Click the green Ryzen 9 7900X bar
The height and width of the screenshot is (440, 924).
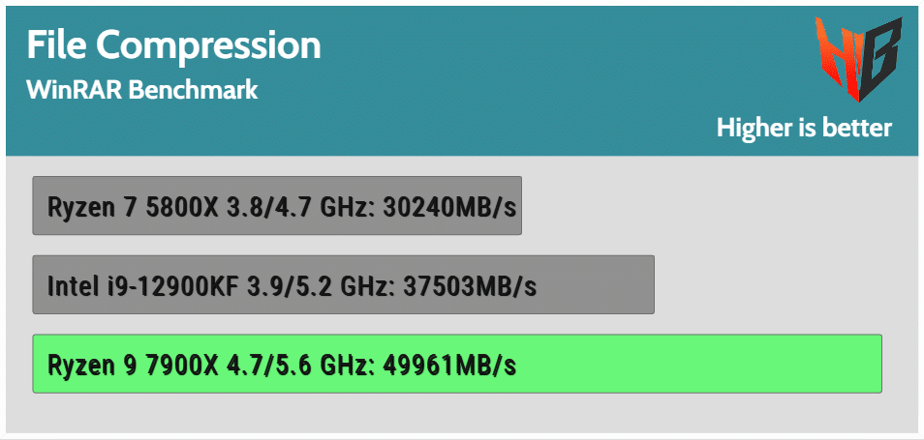(457, 364)
